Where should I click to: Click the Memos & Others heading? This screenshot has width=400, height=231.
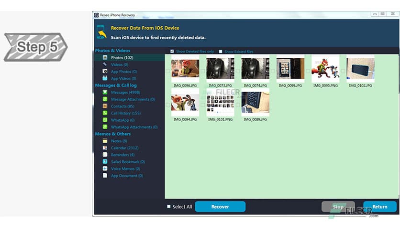click(x=113, y=134)
